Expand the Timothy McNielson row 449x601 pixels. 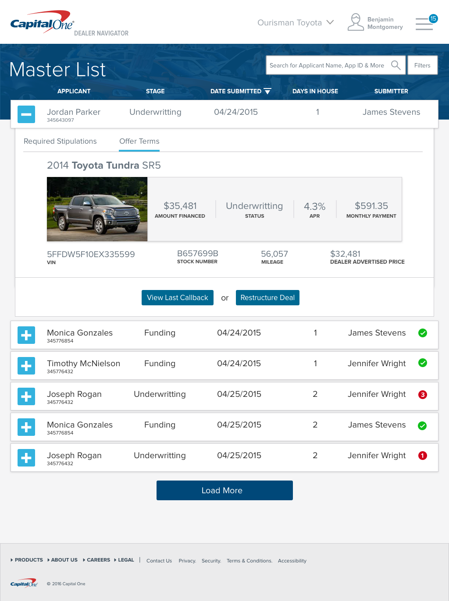pyautogui.click(x=26, y=366)
